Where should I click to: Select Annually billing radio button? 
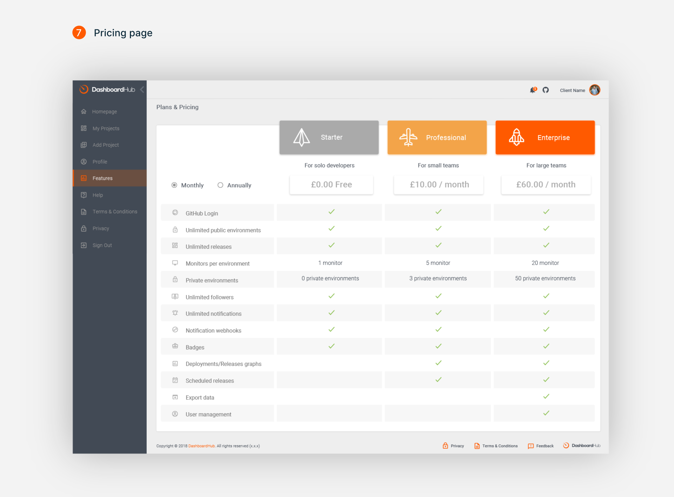point(220,185)
